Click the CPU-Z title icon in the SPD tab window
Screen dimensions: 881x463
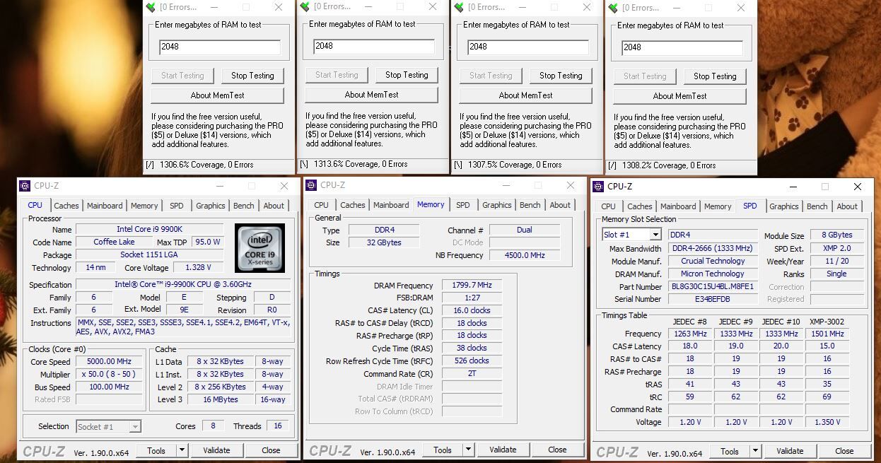598,187
